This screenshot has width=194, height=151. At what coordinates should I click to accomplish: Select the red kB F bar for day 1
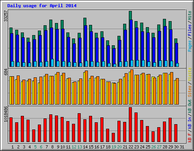[11, 130]
